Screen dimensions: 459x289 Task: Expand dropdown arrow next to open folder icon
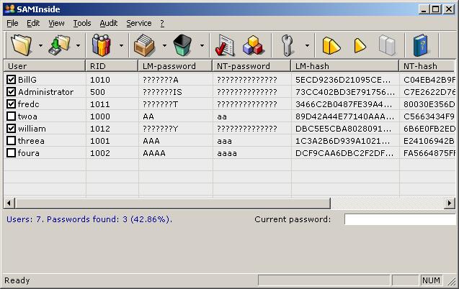pos(40,45)
